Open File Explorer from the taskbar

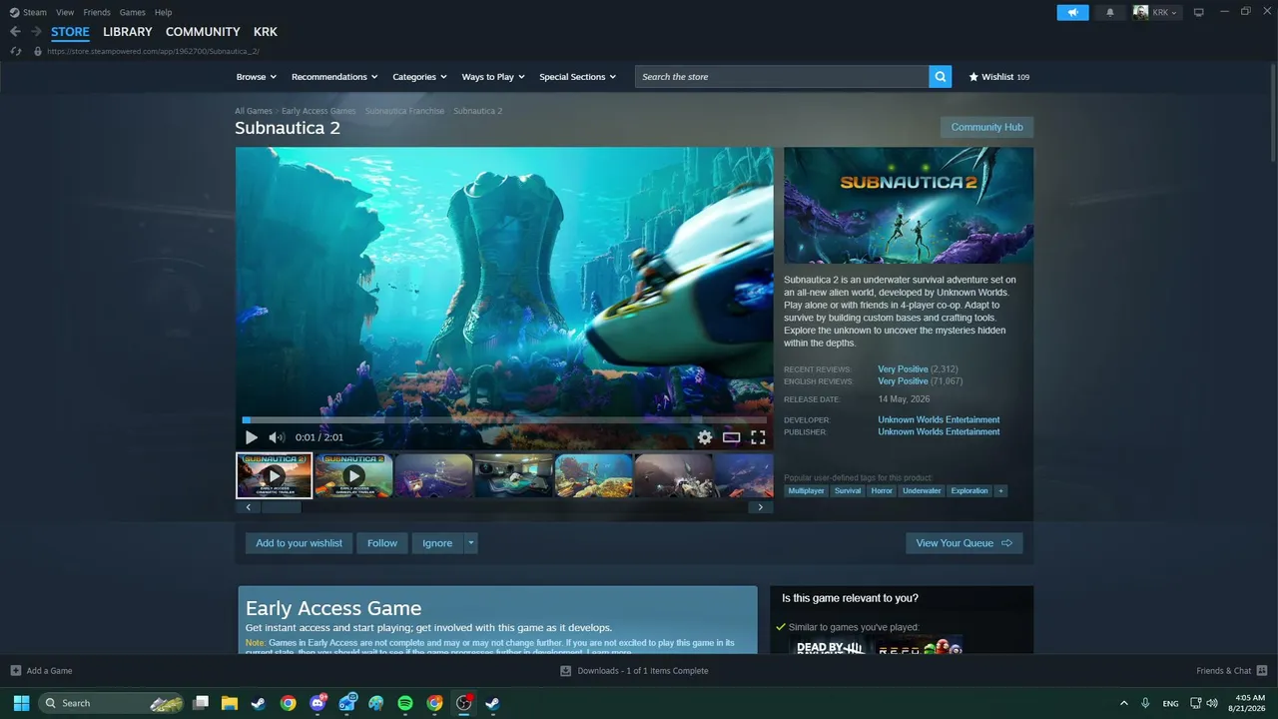(230, 703)
